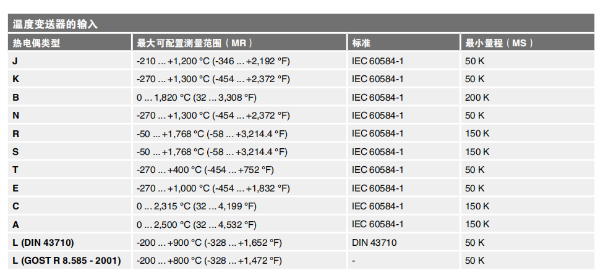Select the thermocouple type N row label
This screenshot has width=603, height=273.
[x=15, y=115]
